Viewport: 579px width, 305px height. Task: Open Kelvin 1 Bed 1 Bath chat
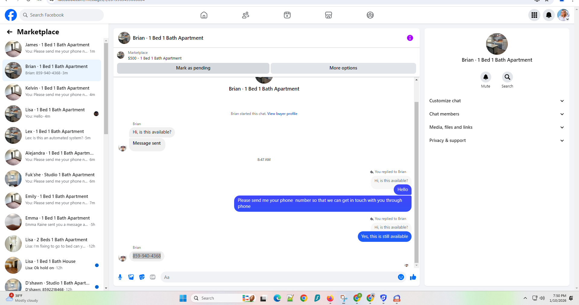52,92
